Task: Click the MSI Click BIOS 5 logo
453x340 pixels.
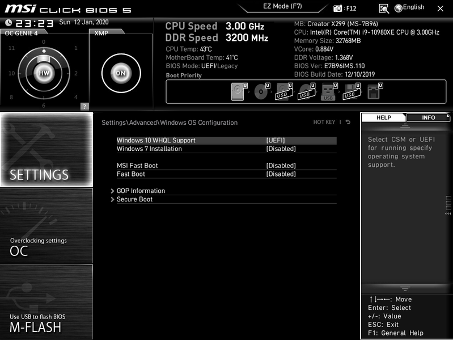Action: (x=68, y=9)
